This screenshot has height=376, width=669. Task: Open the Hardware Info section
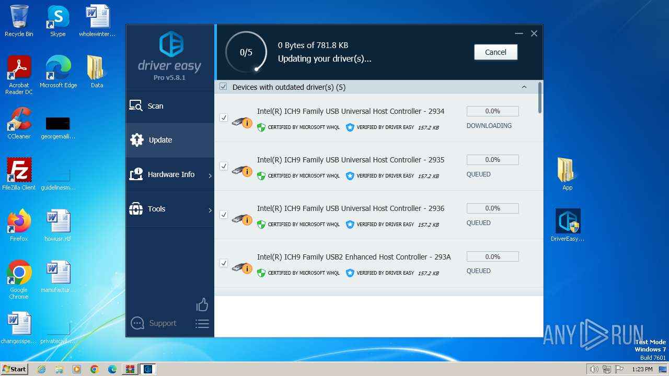click(x=170, y=174)
